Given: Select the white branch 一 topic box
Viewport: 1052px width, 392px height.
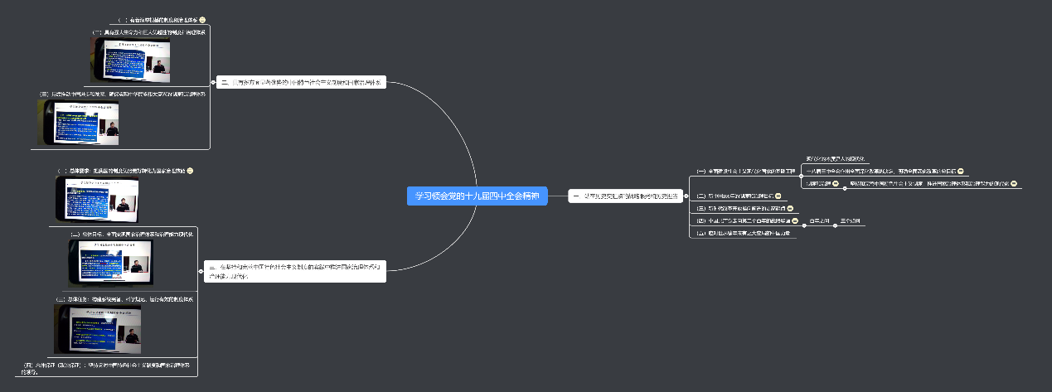Looking at the screenshot, I should pos(626,196).
